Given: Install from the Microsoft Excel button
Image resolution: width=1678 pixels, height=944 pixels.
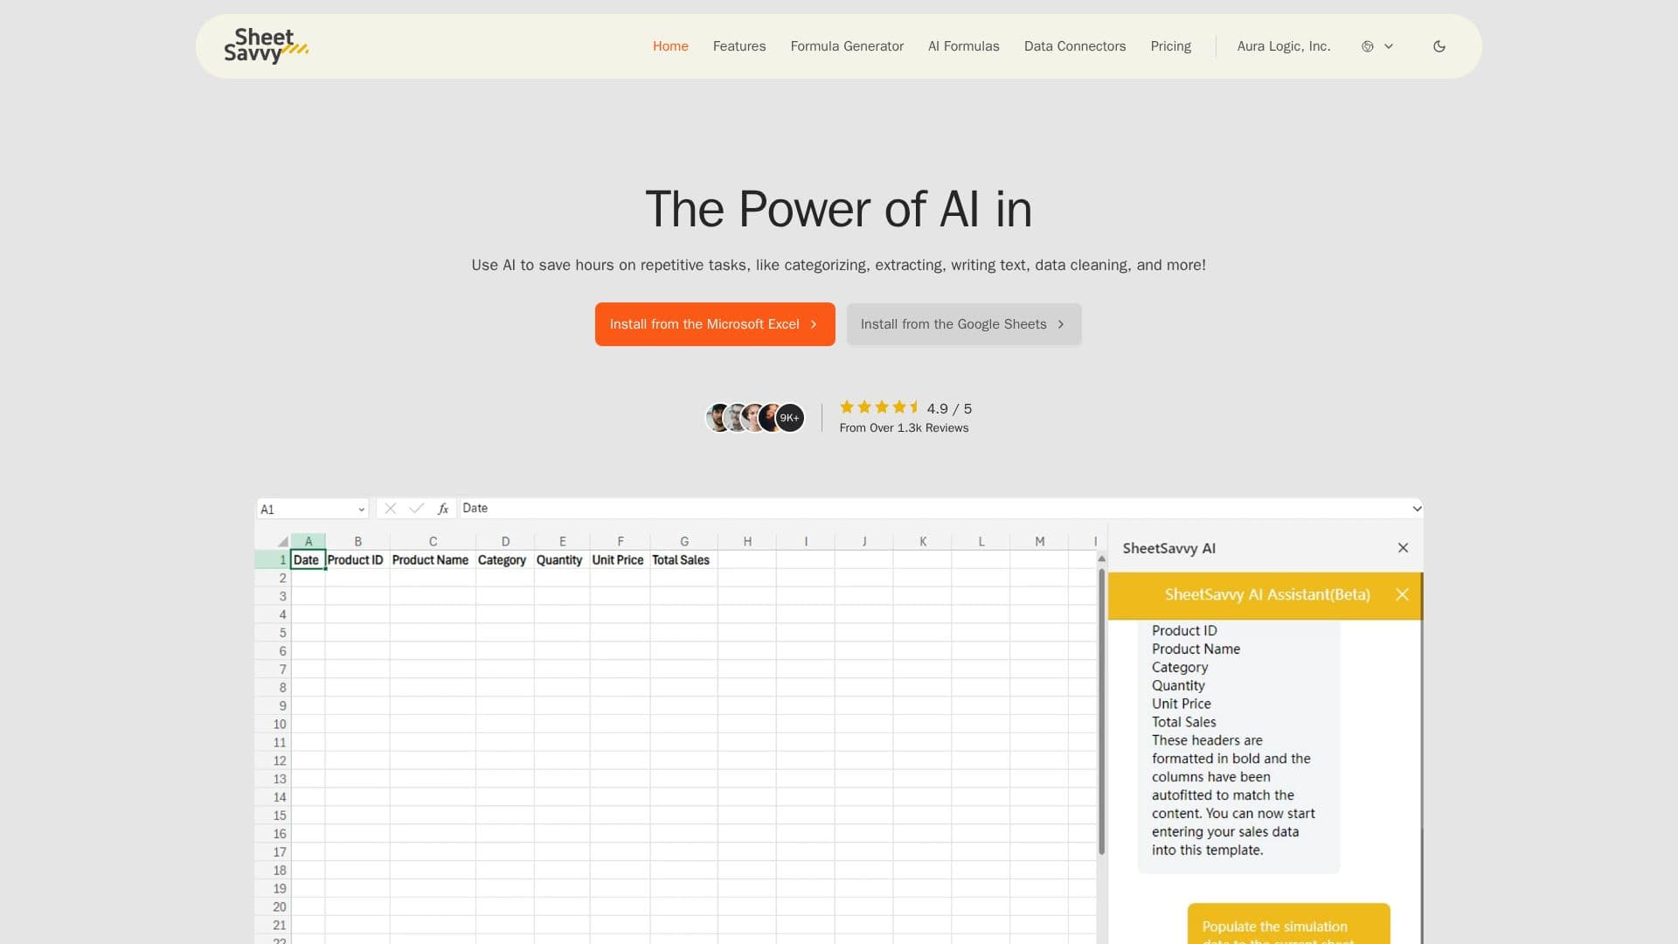Looking at the screenshot, I should click(x=715, y=324).
